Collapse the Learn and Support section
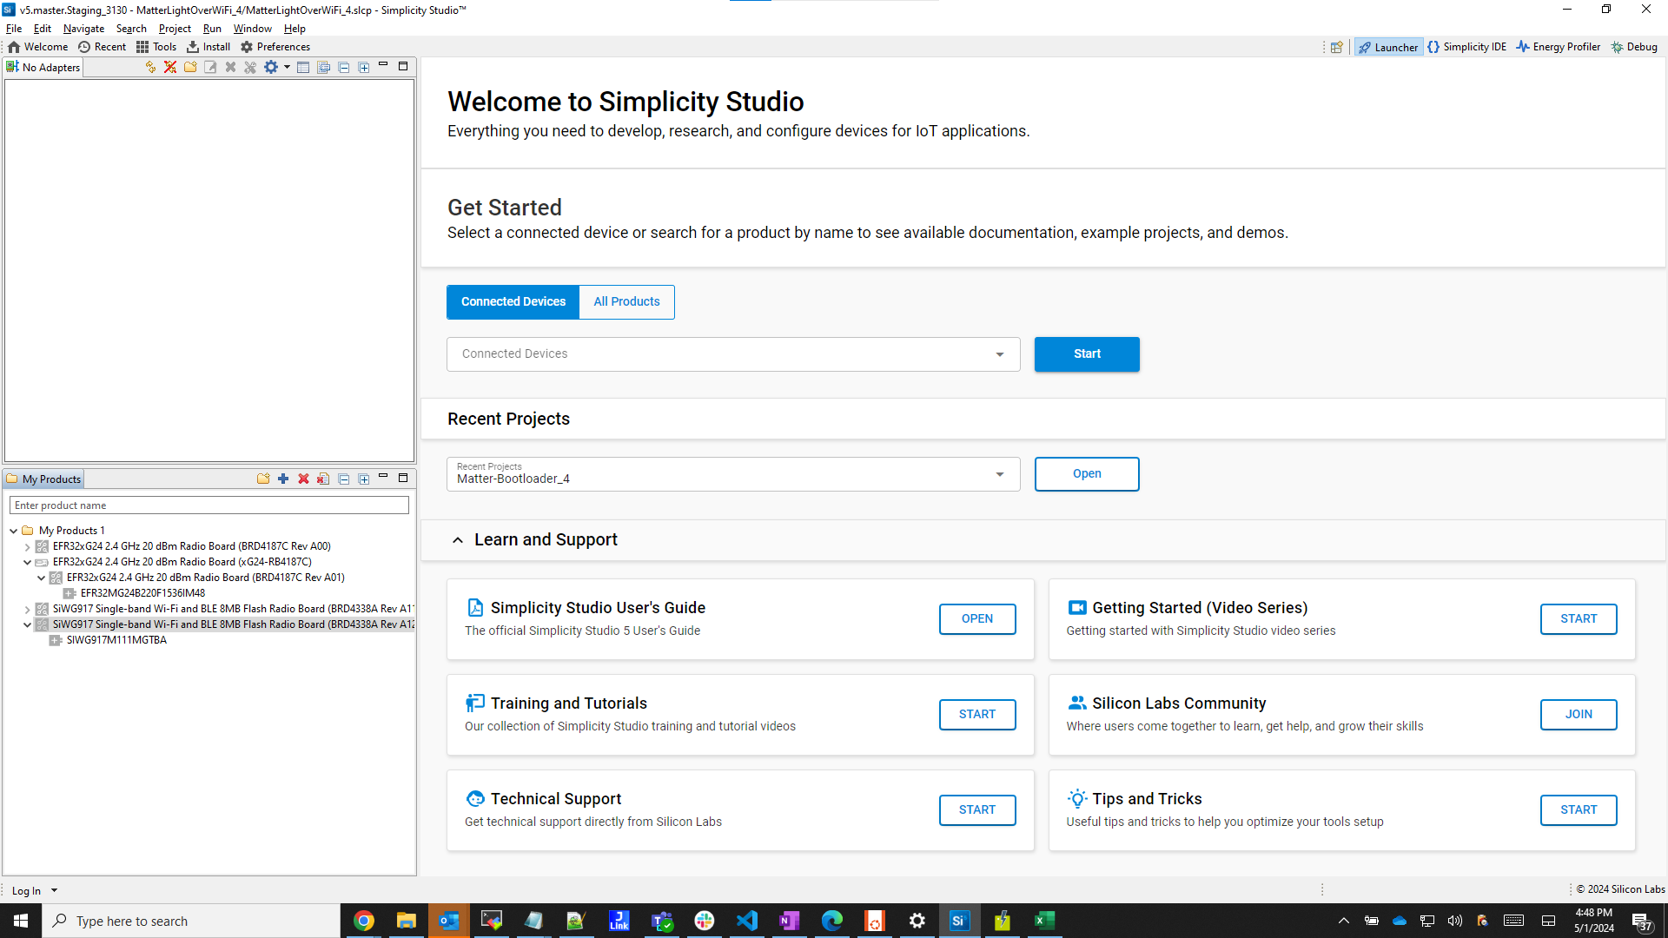Image resolution: width=1668 pixels, height=938 pixels. click(458, 540)
